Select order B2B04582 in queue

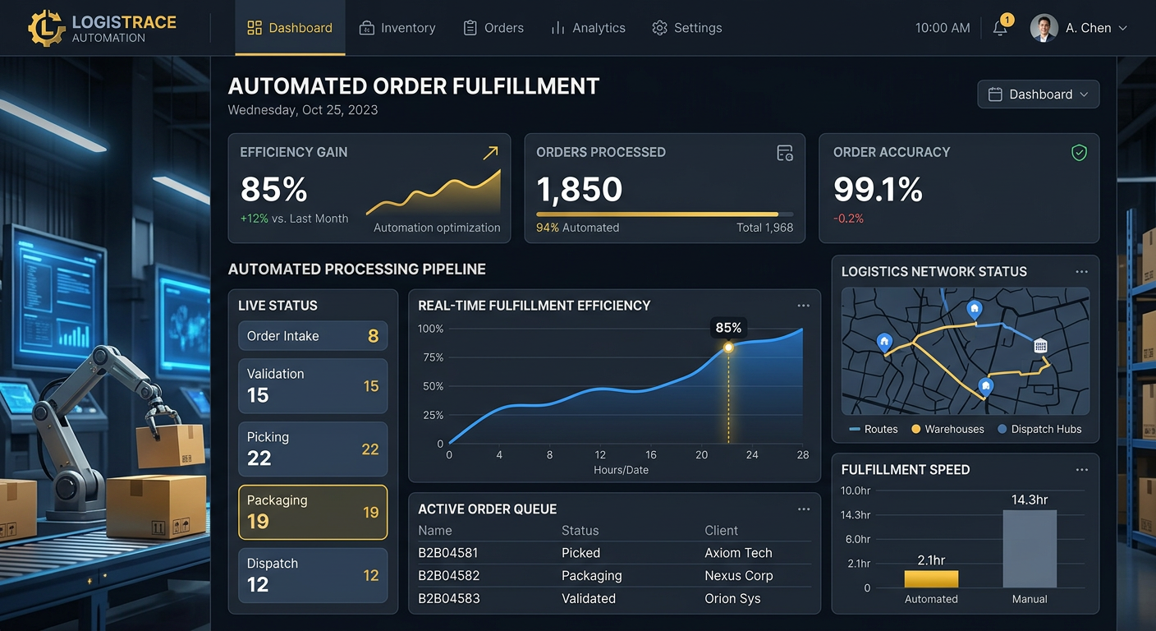click(x=613, y=576)
